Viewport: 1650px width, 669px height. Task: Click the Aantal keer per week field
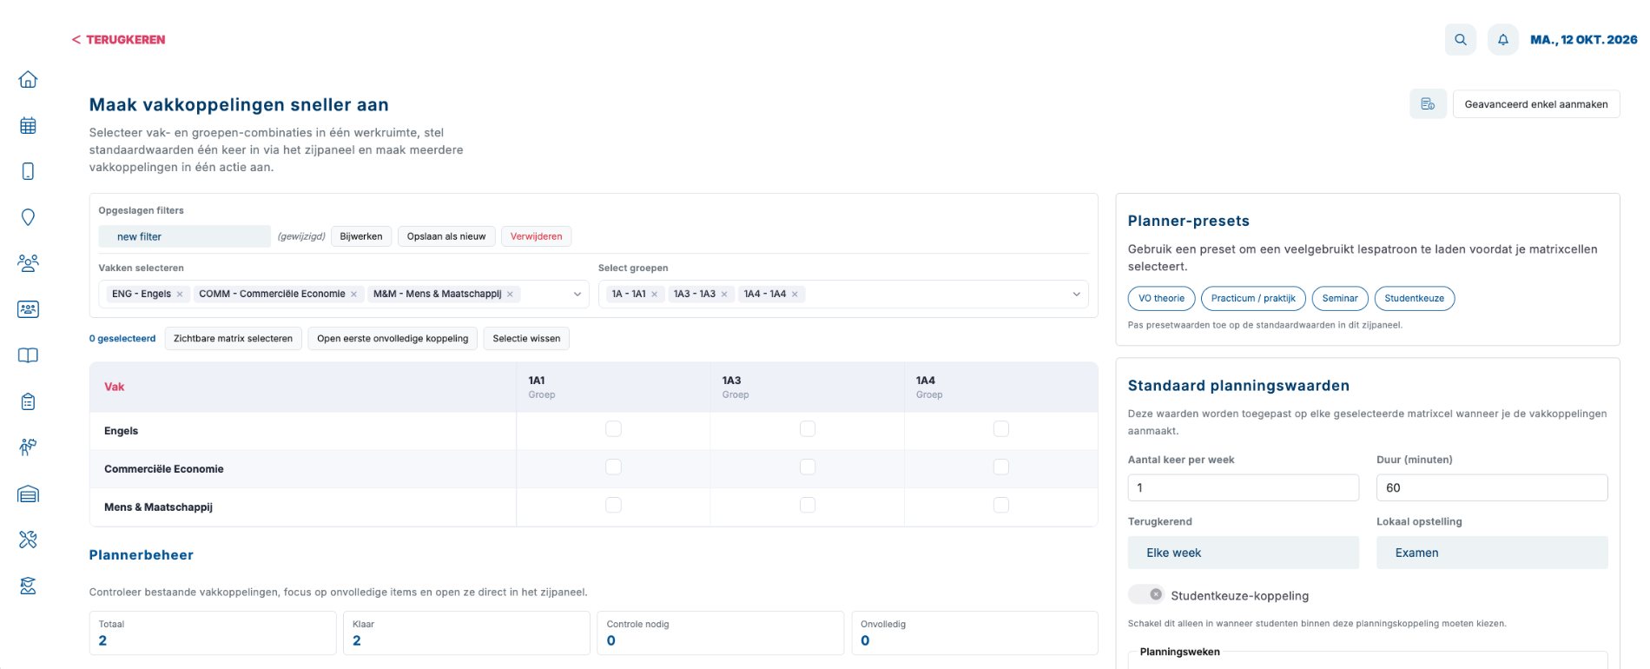tap(1243, 487)
